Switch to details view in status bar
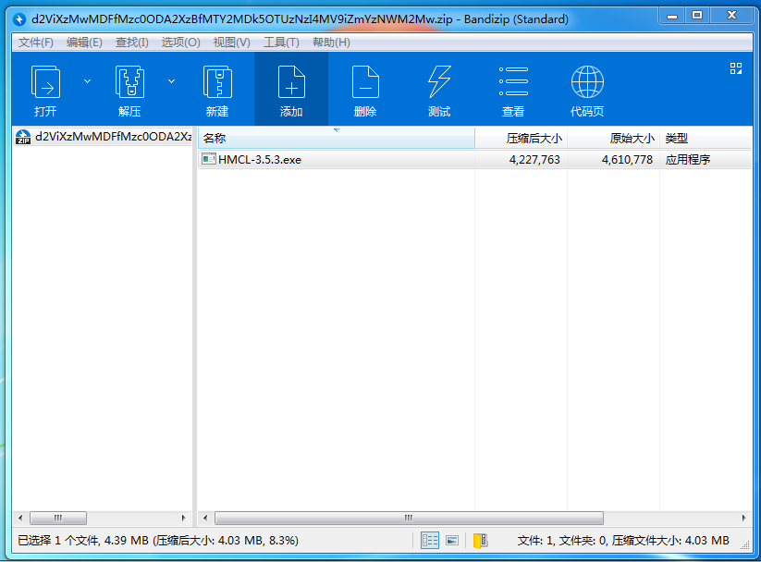This screenshot has width=761, height=562. pyautogui.click(x=430, y=540)
